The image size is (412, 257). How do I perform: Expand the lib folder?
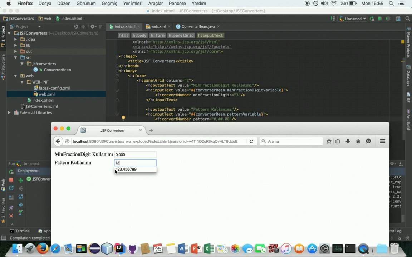coord(15,45)
